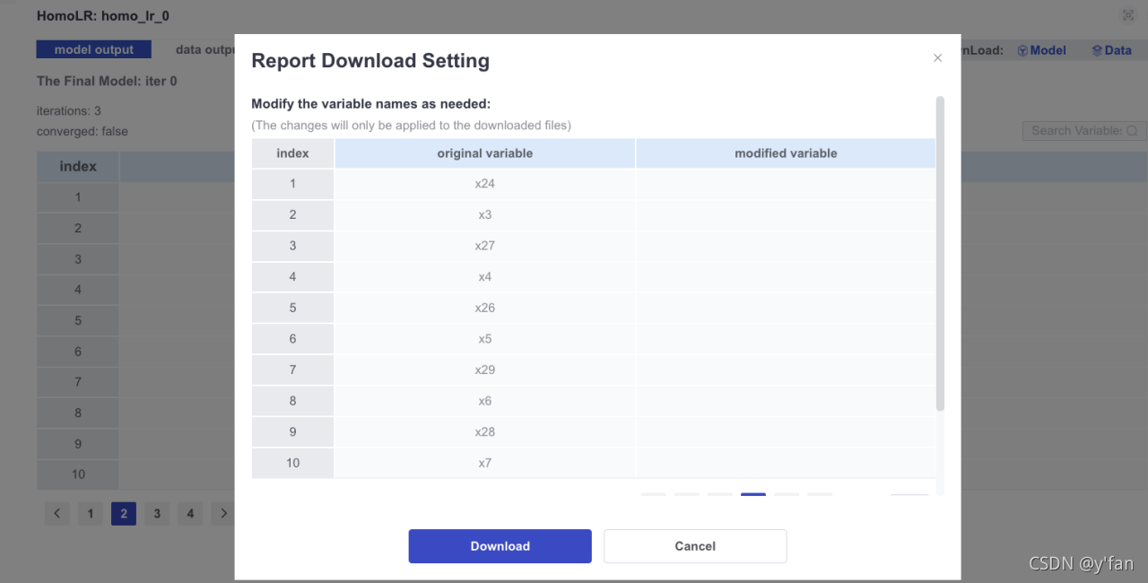Viewport: 1148px width, 583px height.
Task: Click the dialog table's index column header
Action: pos(292,153)
